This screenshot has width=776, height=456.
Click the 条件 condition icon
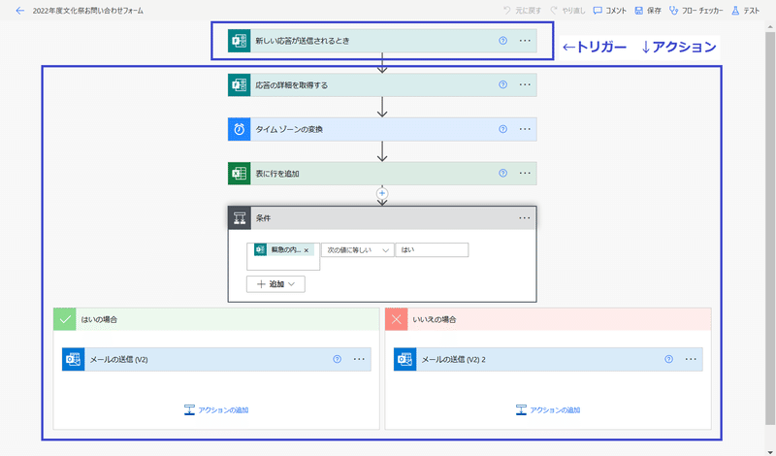(x=240, y=218)
